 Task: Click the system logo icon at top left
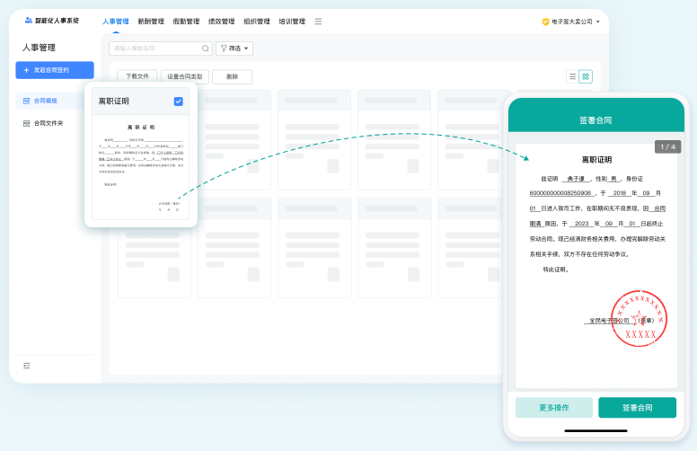29,20
